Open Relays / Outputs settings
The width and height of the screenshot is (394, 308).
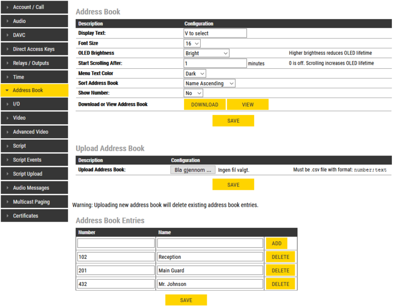click(x=34, y=63)
